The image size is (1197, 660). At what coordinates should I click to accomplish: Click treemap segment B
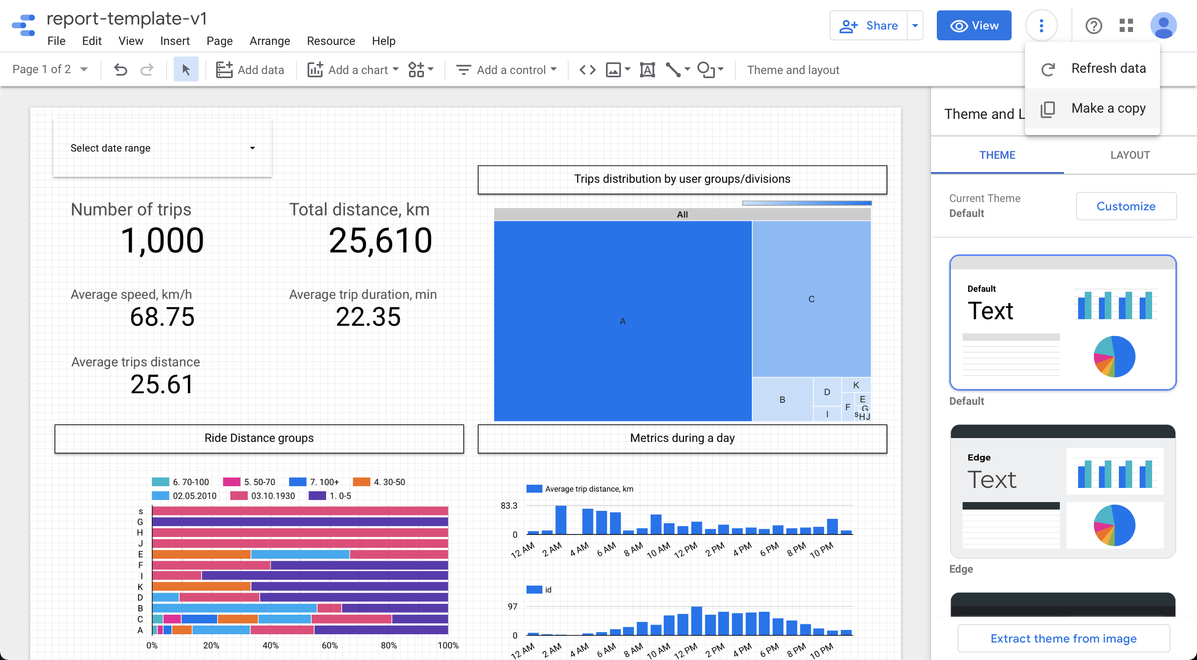(x=783, y=400)
